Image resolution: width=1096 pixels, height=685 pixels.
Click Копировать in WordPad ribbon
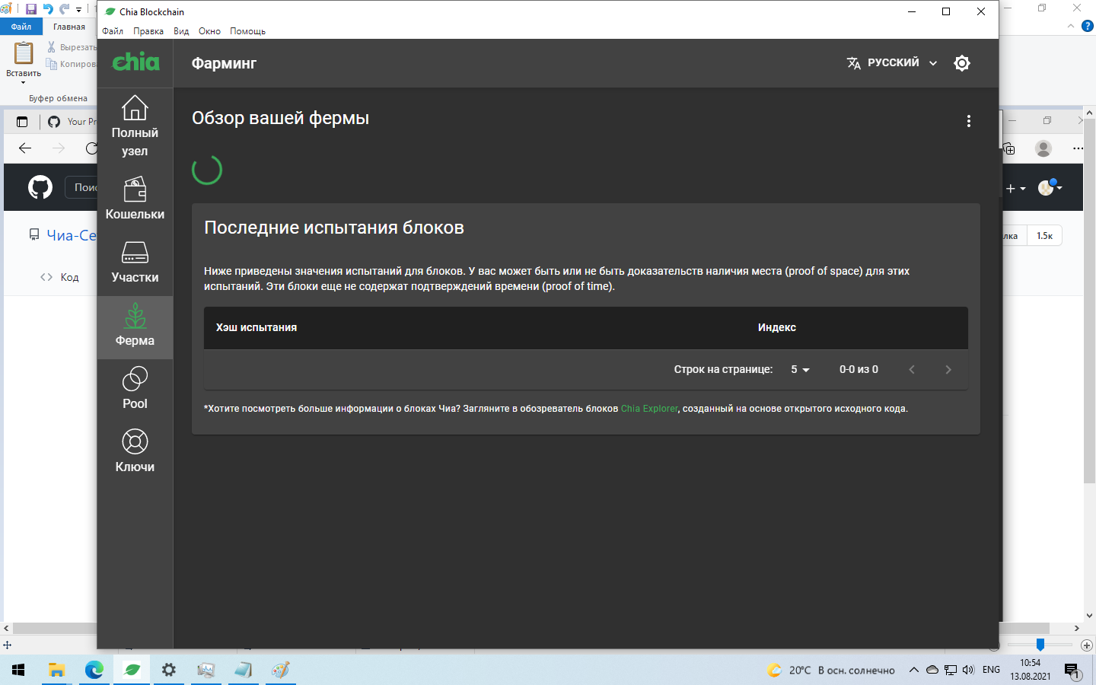click(x=72, y=64)
